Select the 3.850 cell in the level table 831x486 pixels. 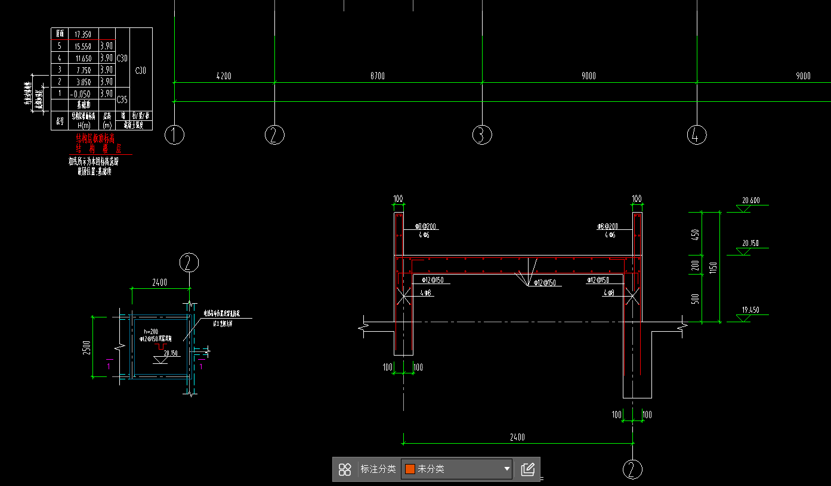(83, 82)
